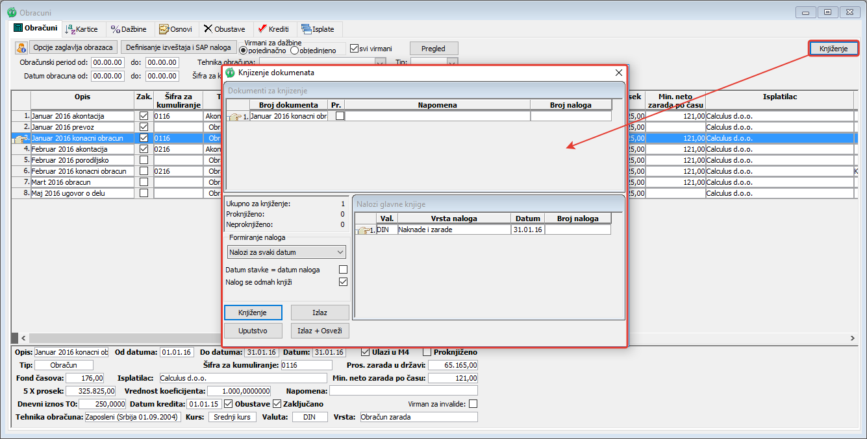Screen dimensions: 867x439
Task: Click the person info icon button beside Opcije zaglavlja
Action: pos(21,48)
